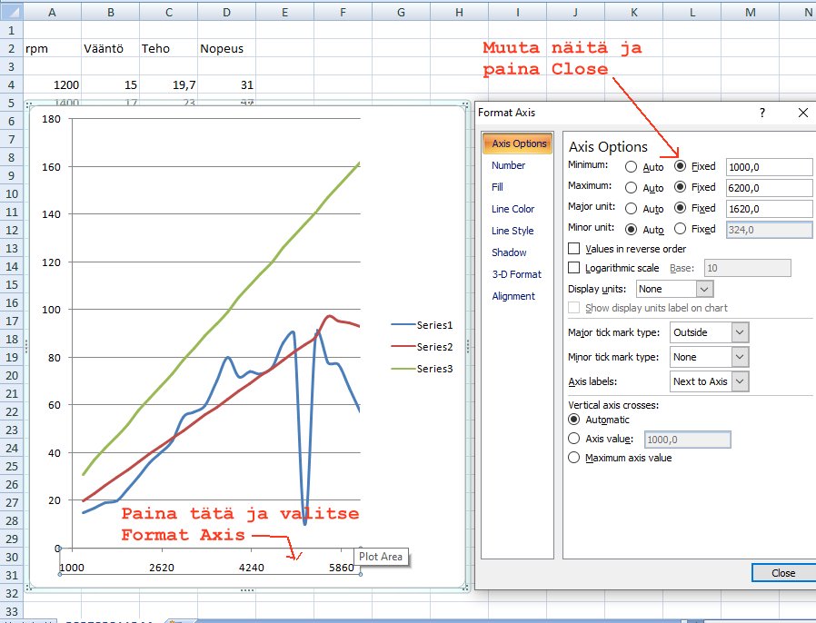Select Fixed radio button for Minimum
The width and height of the screenshot is (816, 623).
pyautogui.click(x=681, y=166)
